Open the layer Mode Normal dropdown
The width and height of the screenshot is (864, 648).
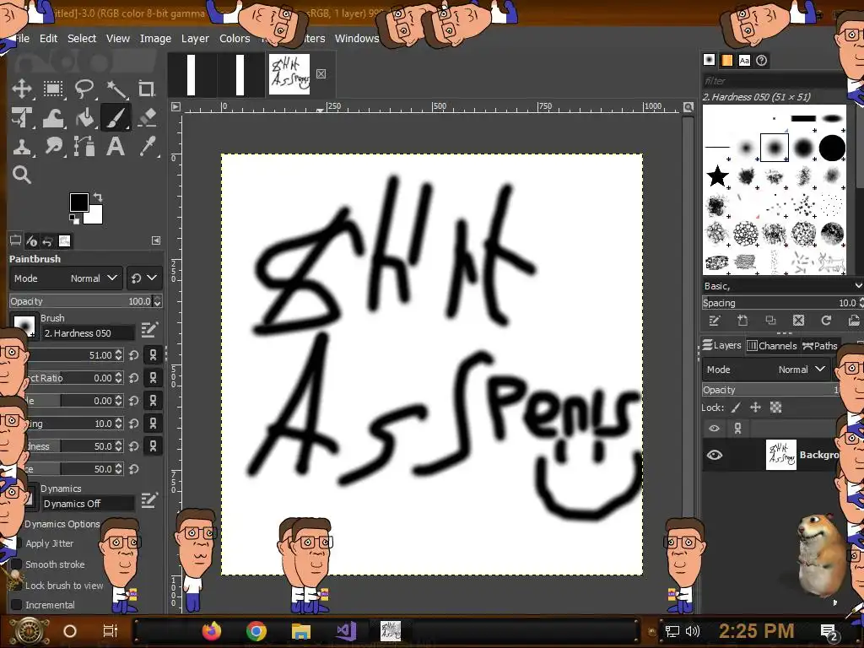pos(766,370)
